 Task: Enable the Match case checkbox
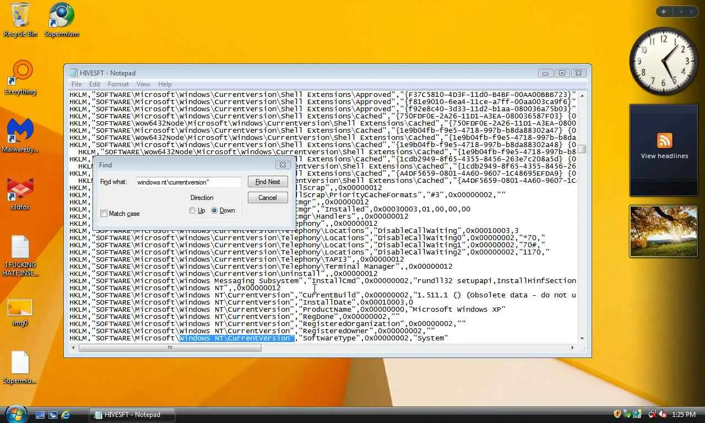[x=120, y=214]
